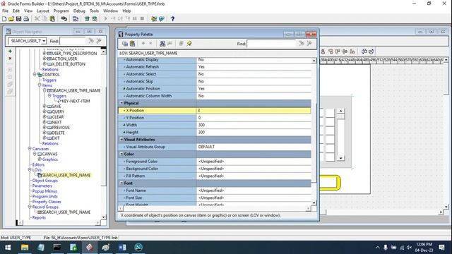Click the Freeze pin icon in Property Palette
The width and height of the screenshot is (452, 254).
tap(189, 44)
